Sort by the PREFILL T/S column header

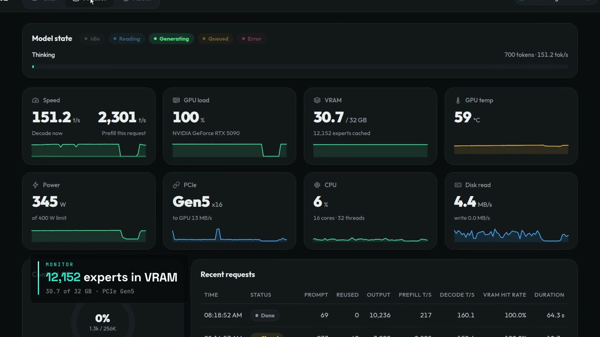point(415,295)
